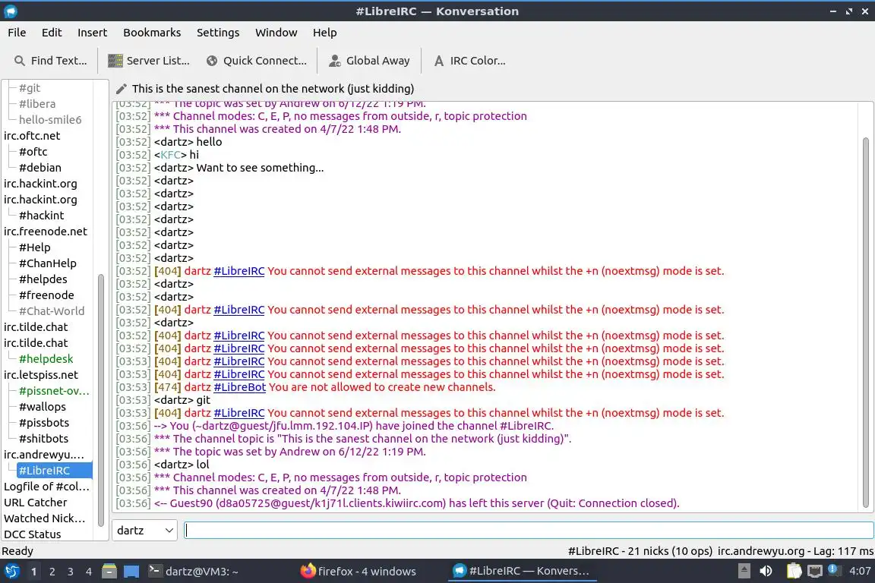This screenshot has width=875, height=583.
Task: Open the Help menu
Action: tap(325, 33)
